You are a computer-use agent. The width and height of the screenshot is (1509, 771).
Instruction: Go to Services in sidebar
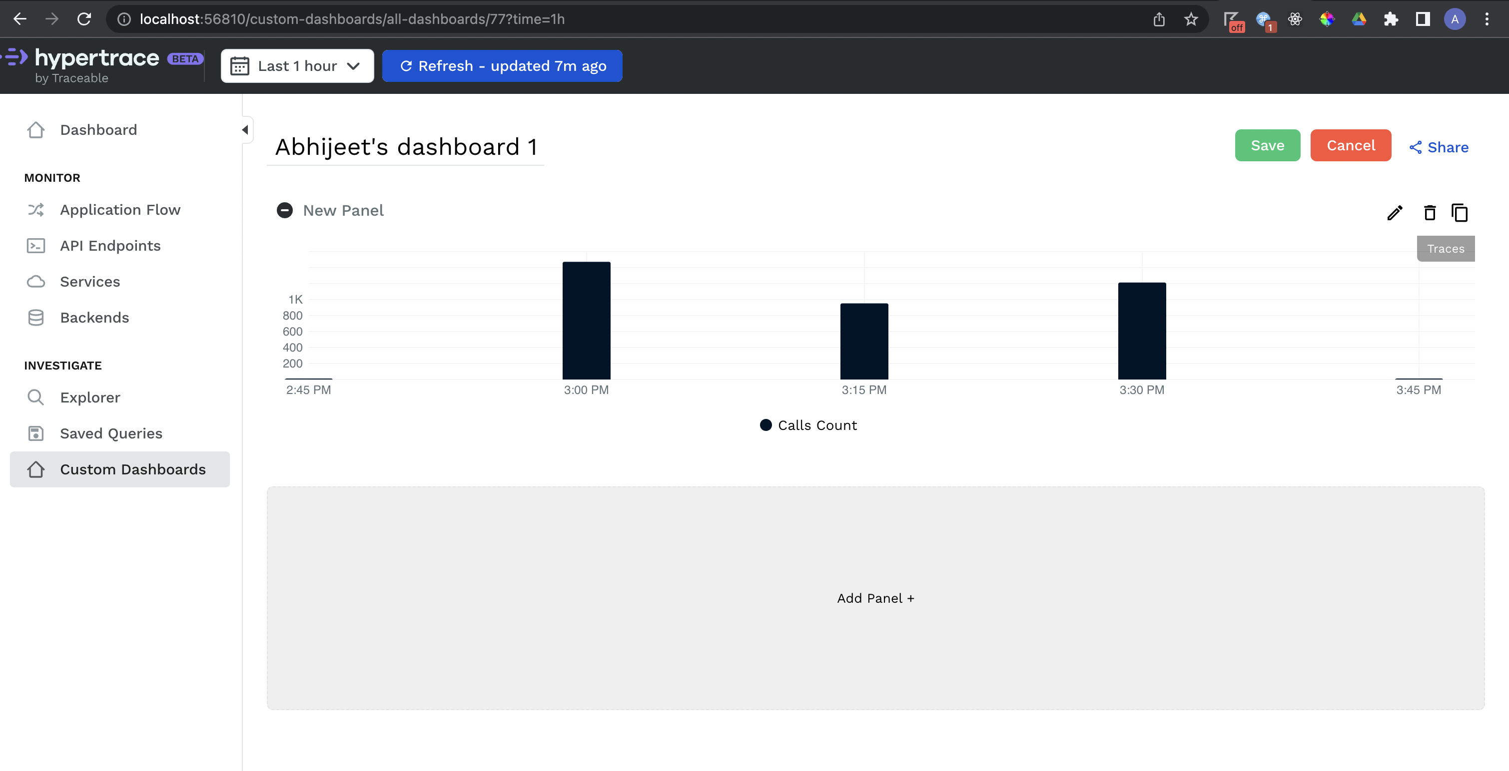pos(89,282)
